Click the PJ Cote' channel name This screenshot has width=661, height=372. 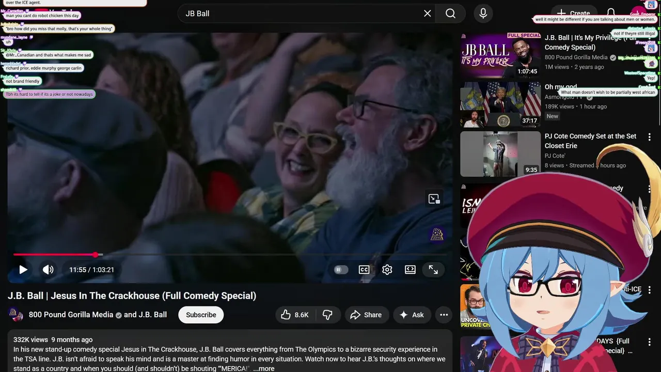(555, 156)
